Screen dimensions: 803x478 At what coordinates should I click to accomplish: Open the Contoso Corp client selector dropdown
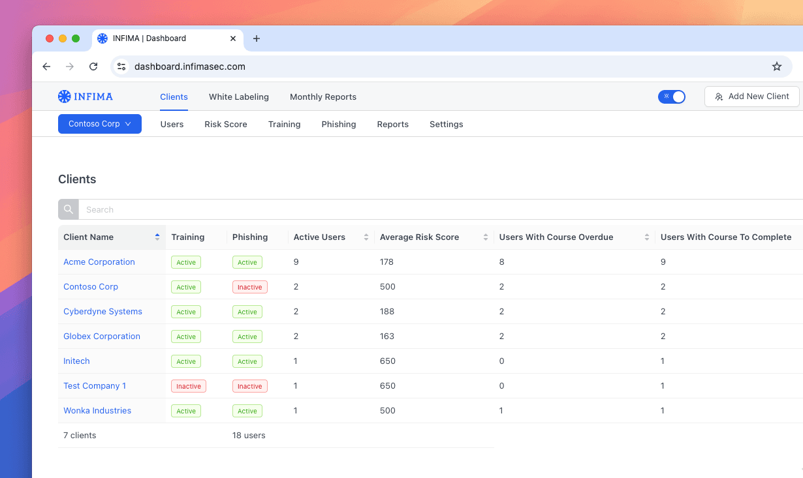click(x=99, y=123)
